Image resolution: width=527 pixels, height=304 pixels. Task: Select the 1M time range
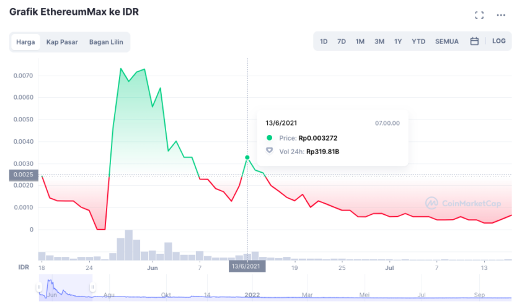point(360,41)
